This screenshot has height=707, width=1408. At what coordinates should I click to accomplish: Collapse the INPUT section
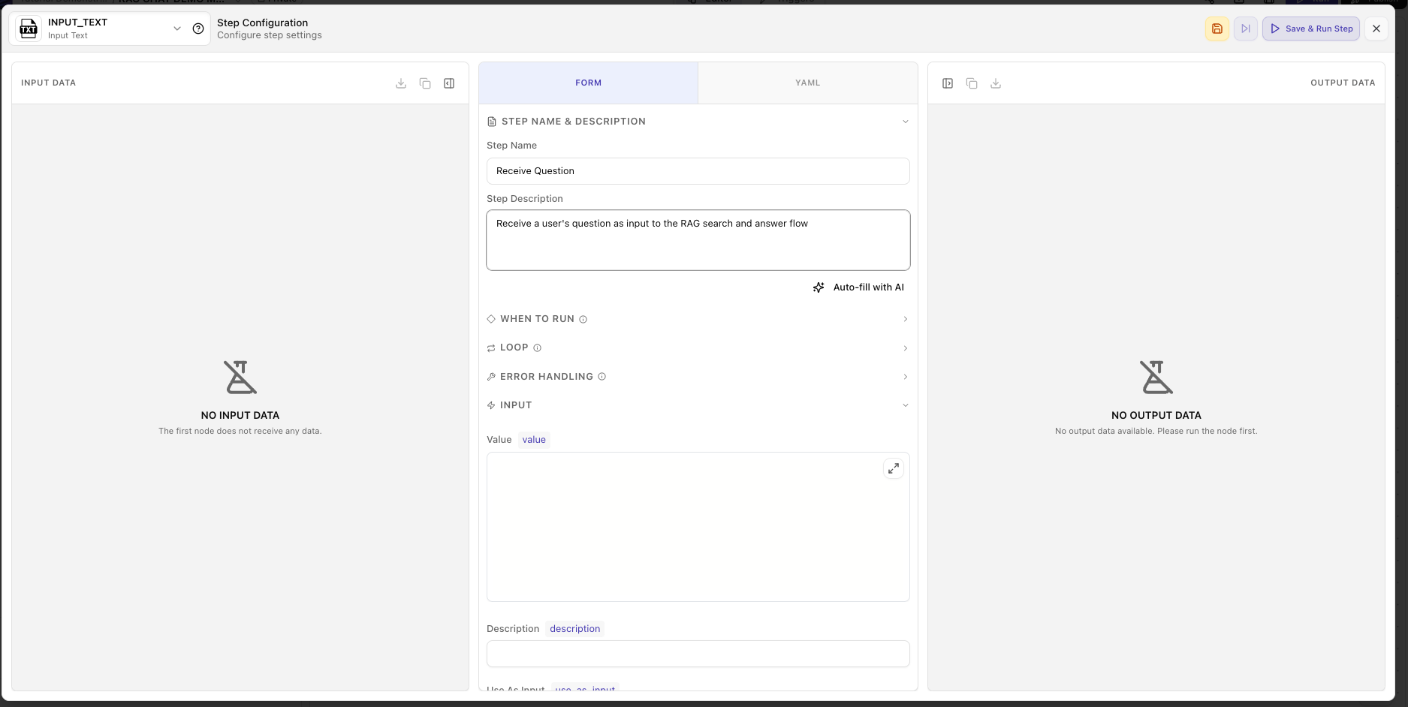[x=906, y=405]
